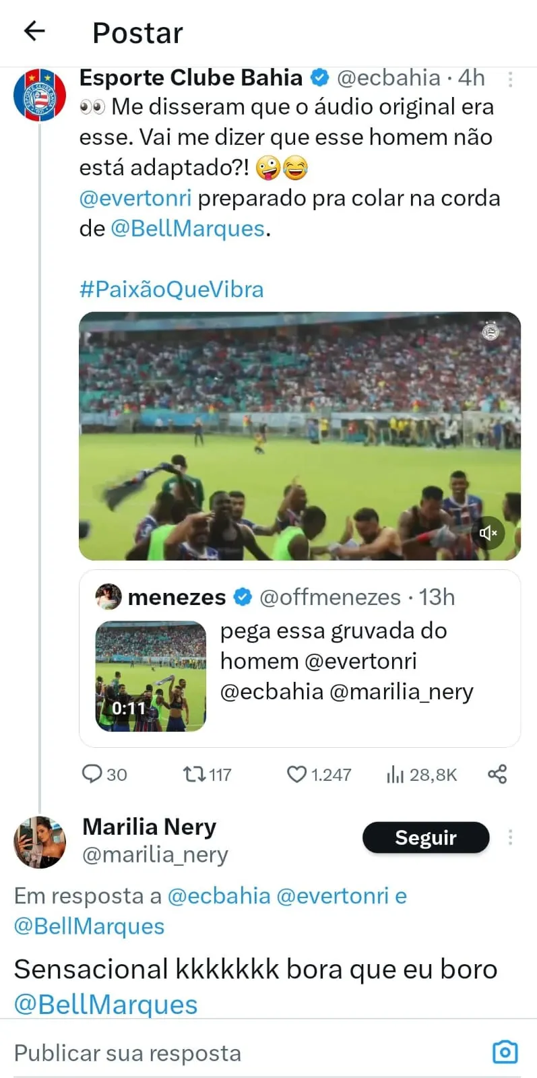Open options menu on Marilia Nery reply
The image size is (537, 1078).
coord(511,837)
